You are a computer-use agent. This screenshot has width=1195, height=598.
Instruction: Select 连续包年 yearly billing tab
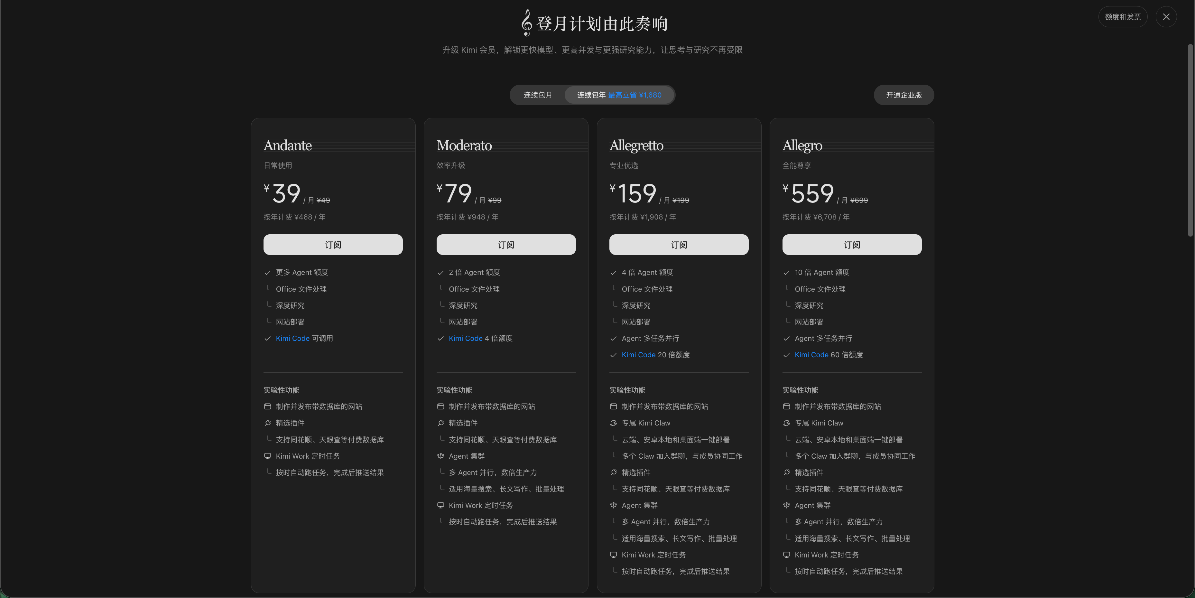click(x=619, y=95)
